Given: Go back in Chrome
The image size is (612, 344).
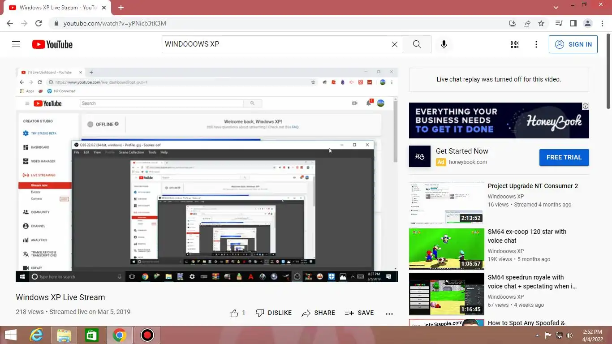Looking at the screenshot, I should 10,23.
